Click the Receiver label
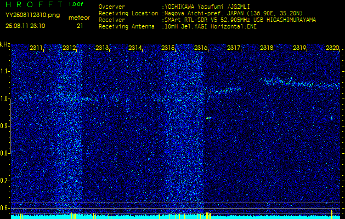This screenshot has width=345, height=219. [x=112, y=20]
